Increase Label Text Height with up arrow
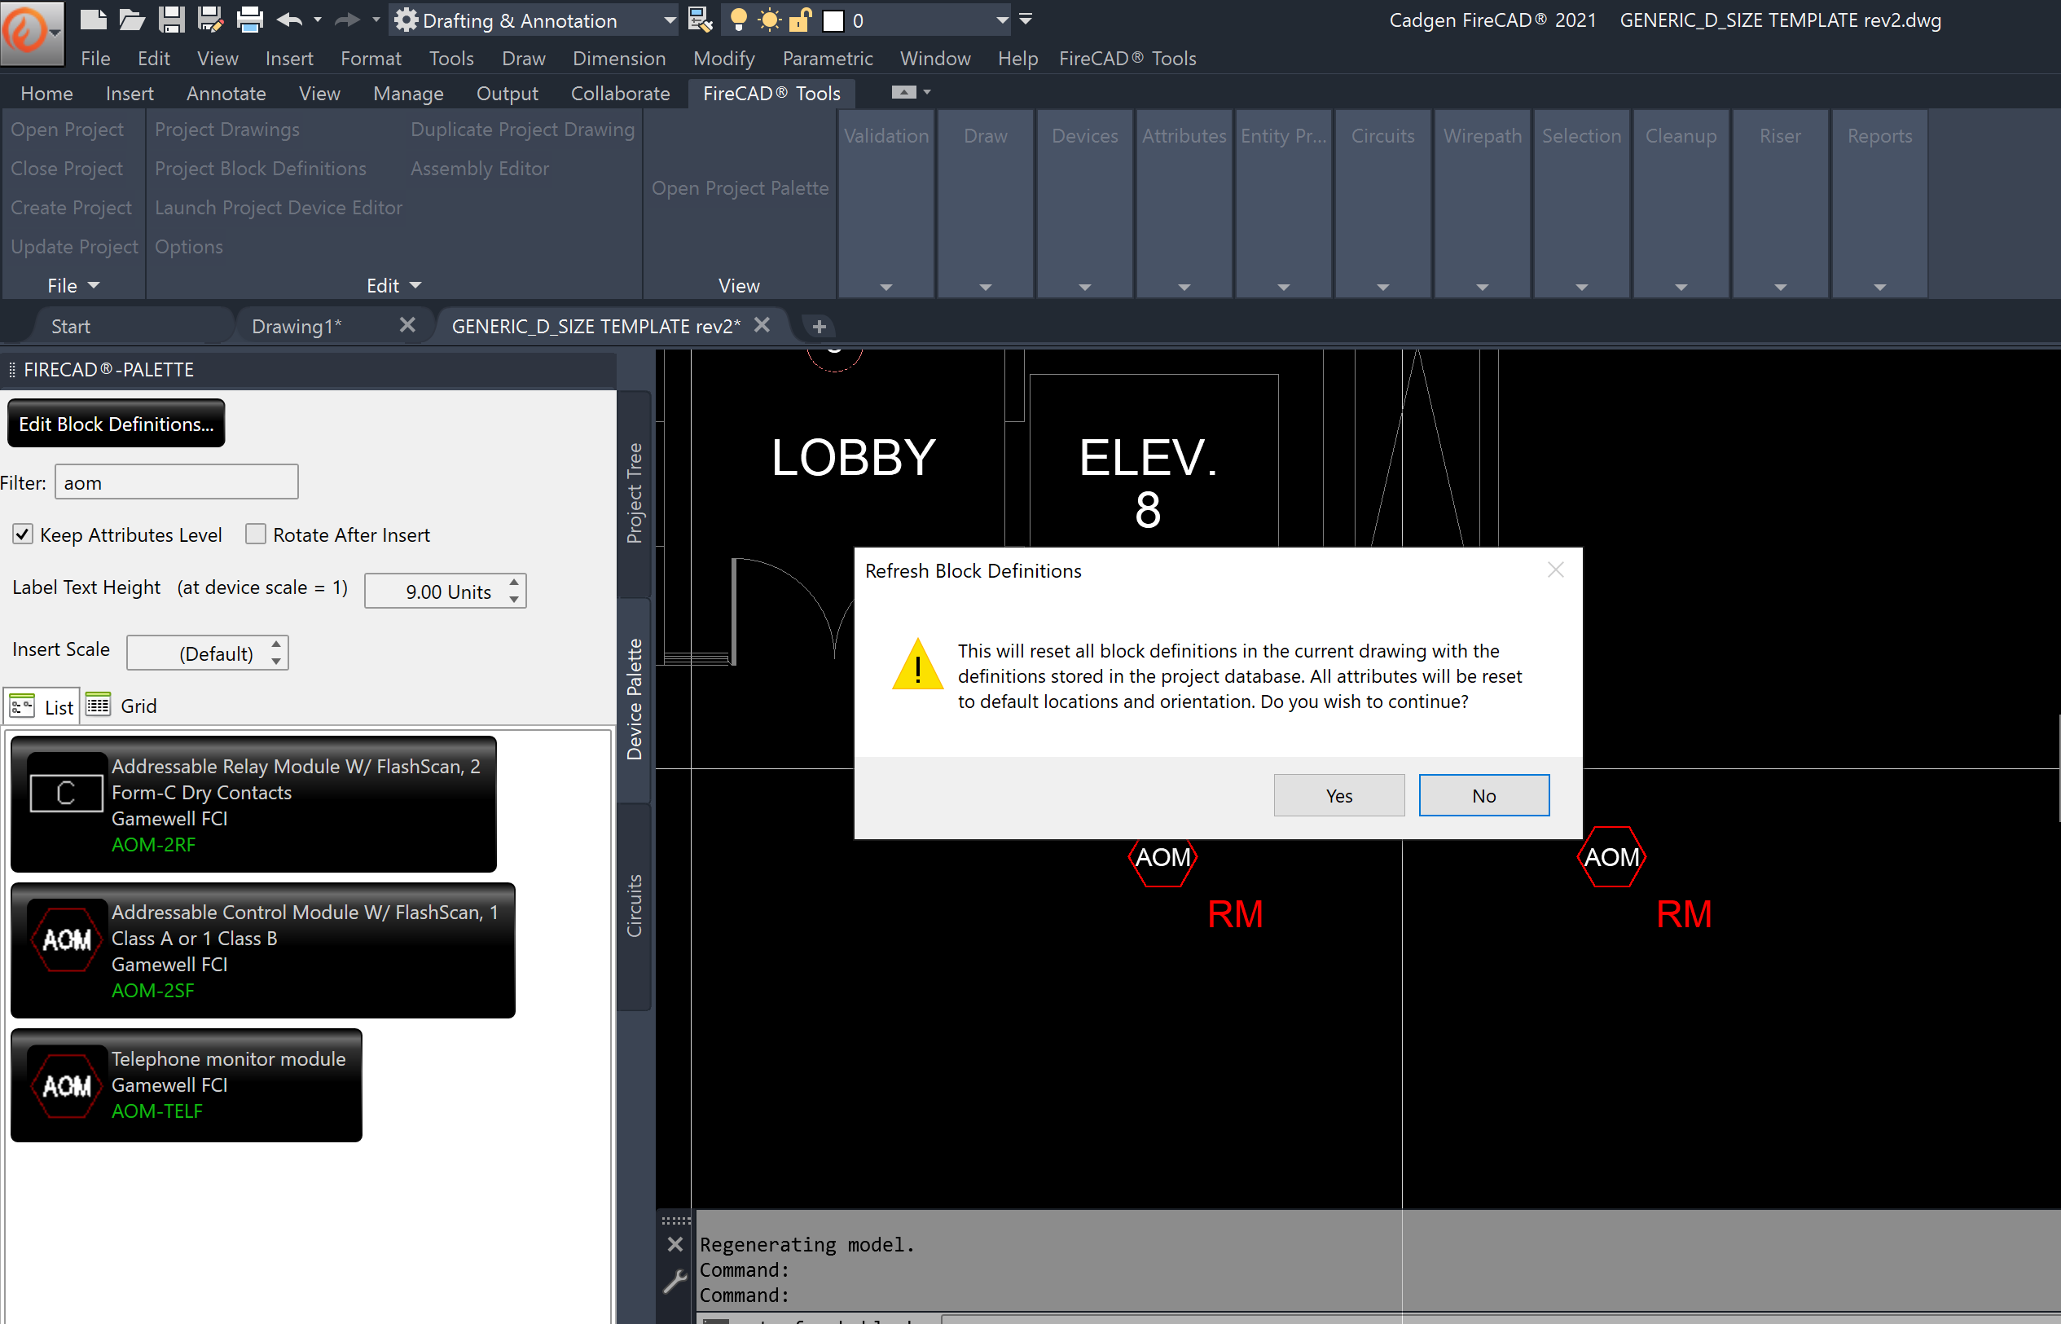Image resolution: width=2061 pixels, height=1324 pixels. pyautogui.click(x=514, y=583)
